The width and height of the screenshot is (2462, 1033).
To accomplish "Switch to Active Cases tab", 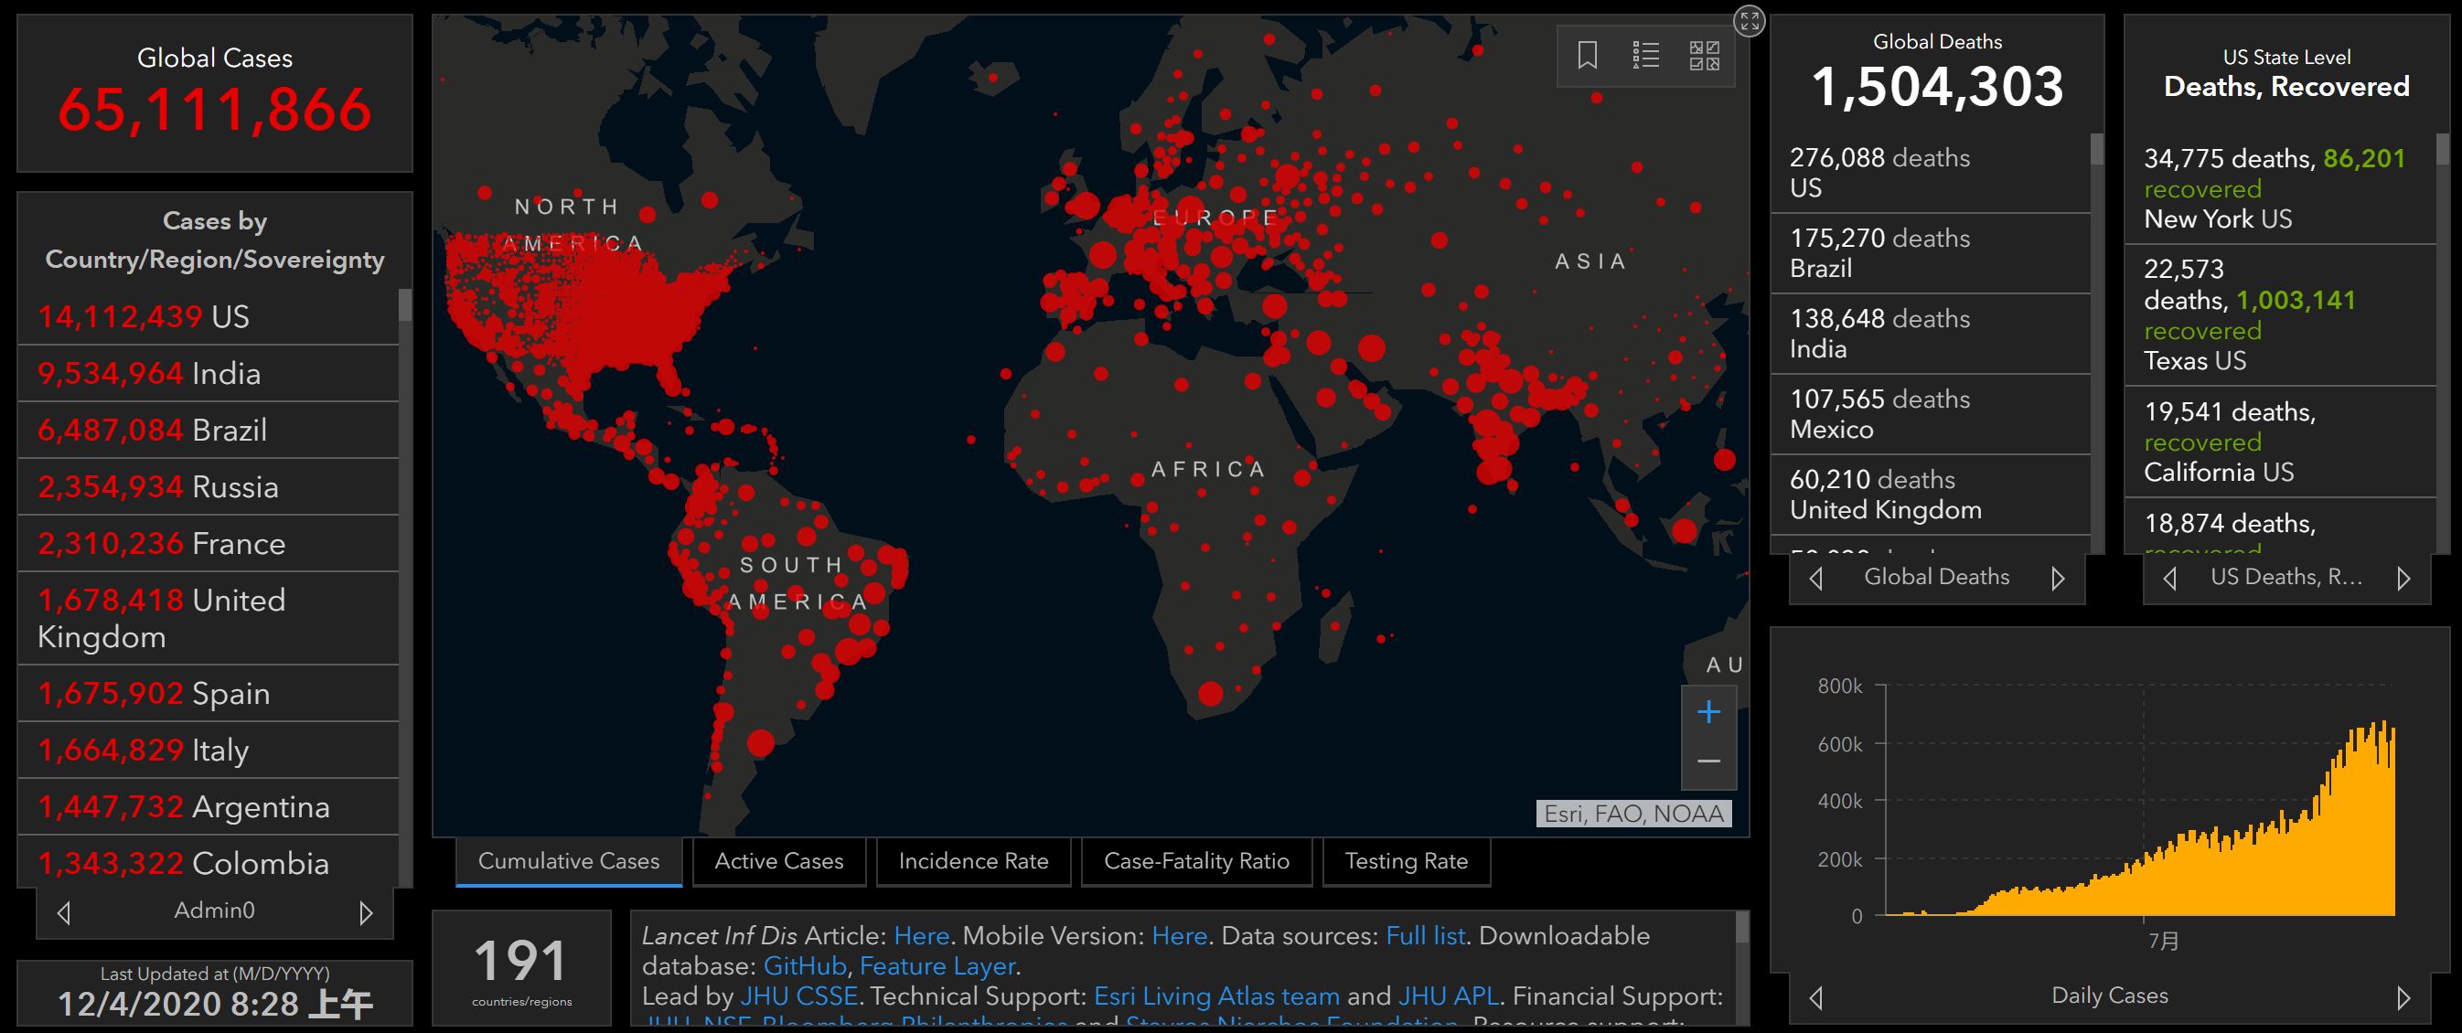I will point(778,861).
